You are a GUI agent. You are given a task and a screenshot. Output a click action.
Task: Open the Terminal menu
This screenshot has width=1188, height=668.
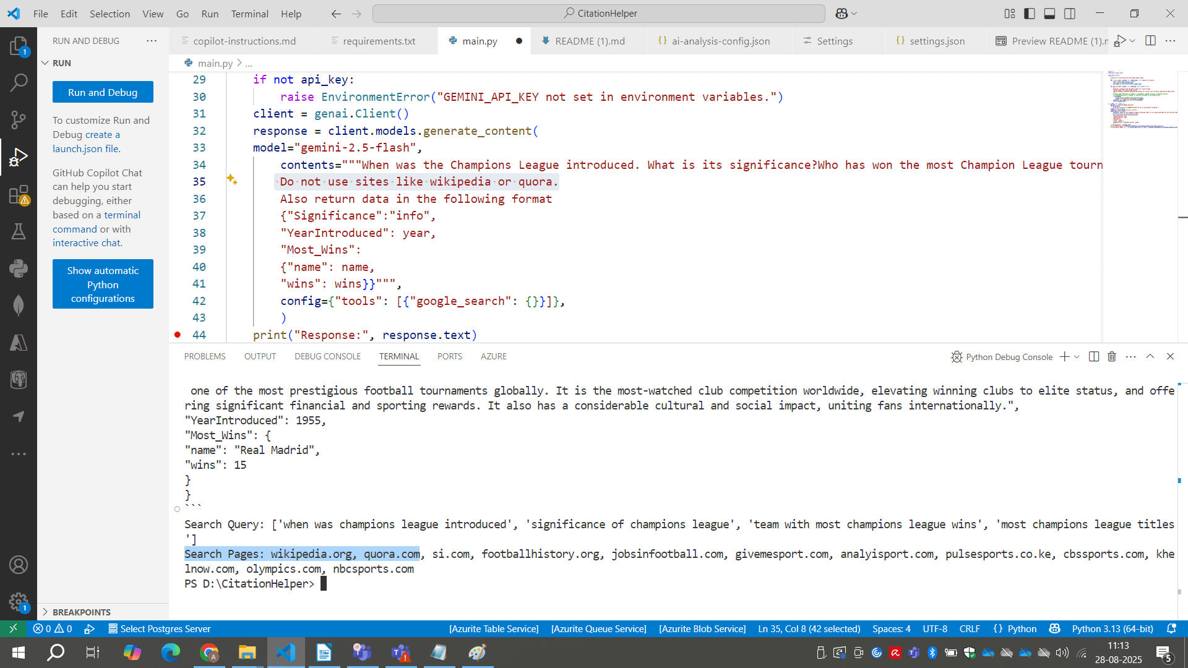pos(249,14)
